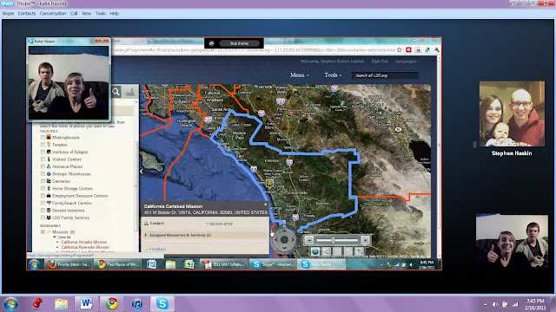Click the Stephen Haskin video thumbnail

pos(512,114)
